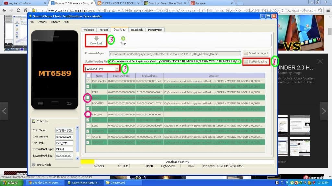Switch to the Readback tab
Image resolution: width=332 pixels, height=186 pixels.
click(x=137, y=30)
